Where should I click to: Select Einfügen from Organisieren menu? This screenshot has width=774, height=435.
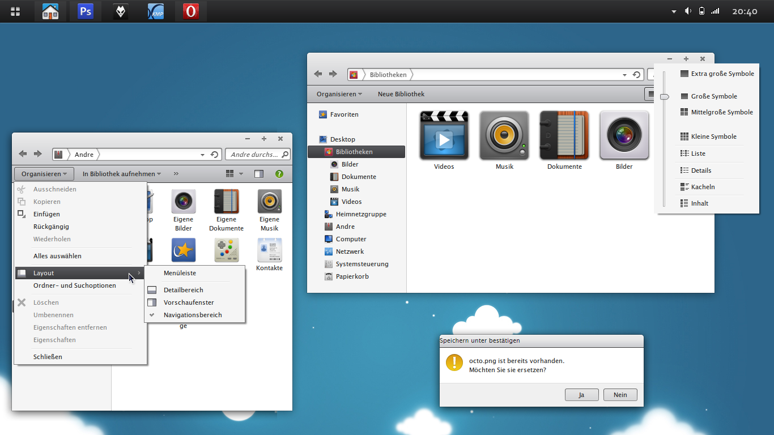pyautogui.click(x=80, y=214)
